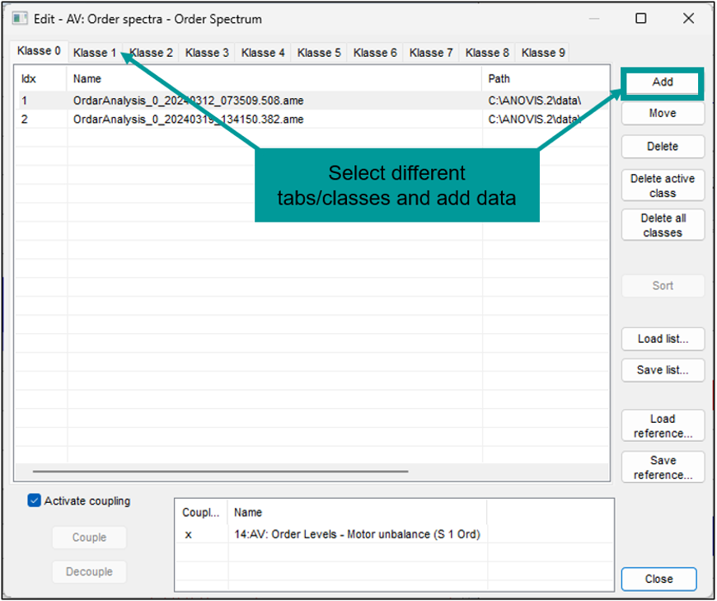Open the Klasse 2 tab
The height and width of the screenshot is (601, 717).
coord(151,53)
